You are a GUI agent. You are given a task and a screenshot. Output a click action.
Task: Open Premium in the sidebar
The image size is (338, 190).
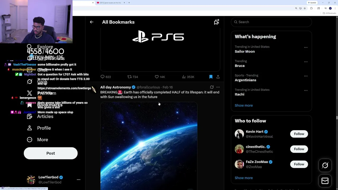click(41, 93)
